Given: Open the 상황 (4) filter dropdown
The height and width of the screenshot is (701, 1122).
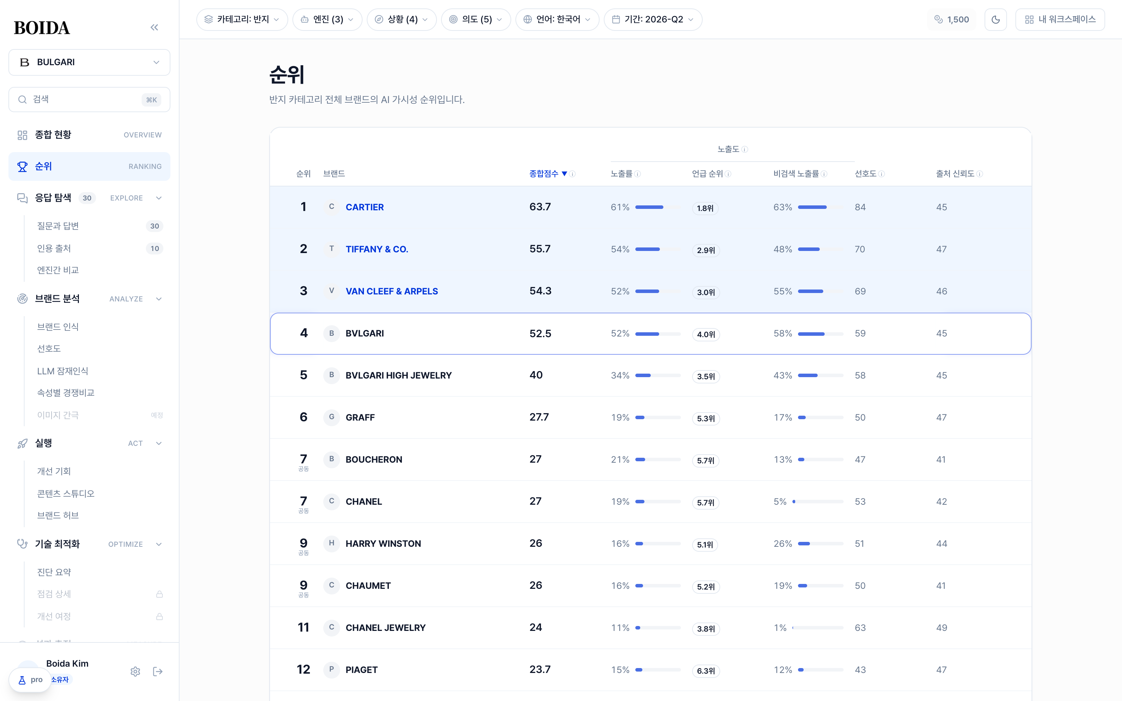Looking at the screenshot, I should [401, 20].
